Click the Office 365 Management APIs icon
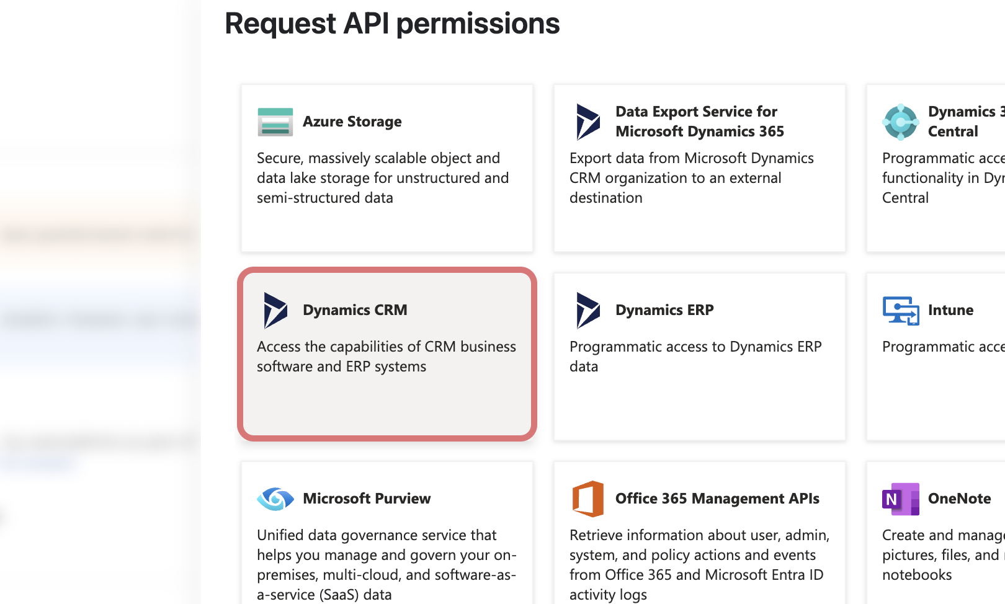The height and width of the screenshot is (604, 1005). 587,499
